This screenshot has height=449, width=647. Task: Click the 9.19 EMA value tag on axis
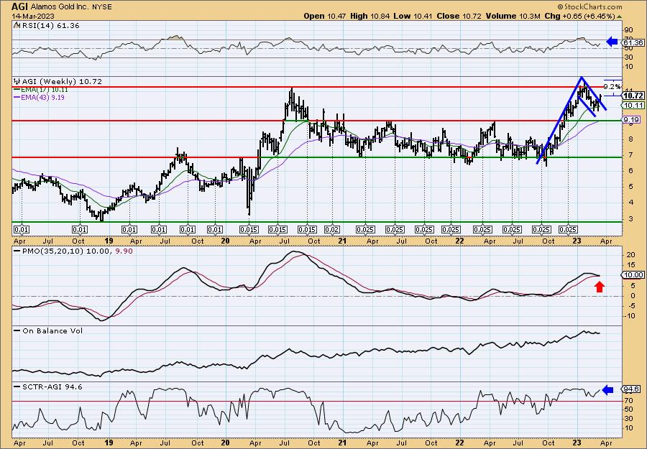631,120
